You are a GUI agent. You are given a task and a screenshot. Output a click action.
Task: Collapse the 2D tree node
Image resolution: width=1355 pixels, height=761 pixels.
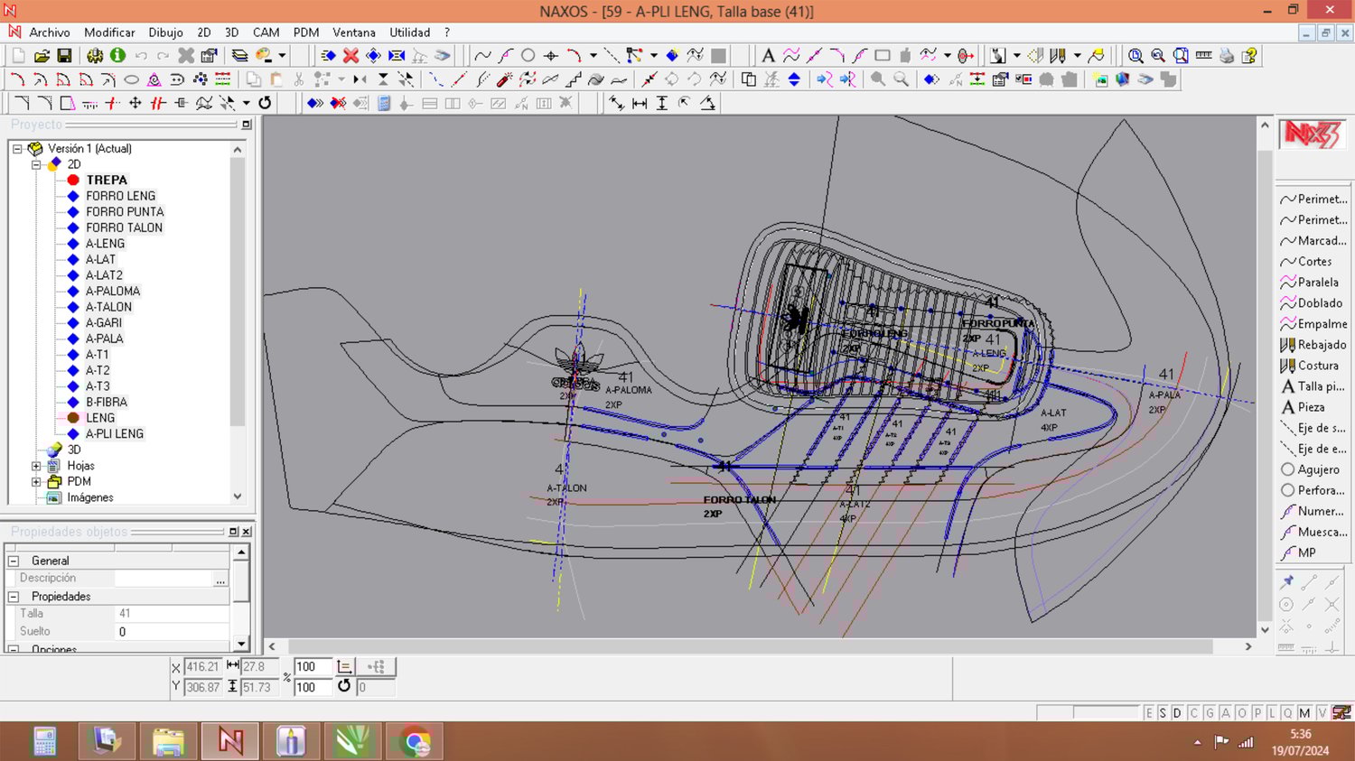tap(36, 164)
